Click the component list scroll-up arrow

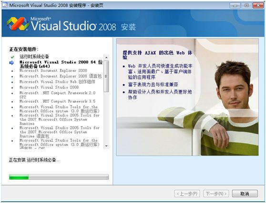coord(106,58)
